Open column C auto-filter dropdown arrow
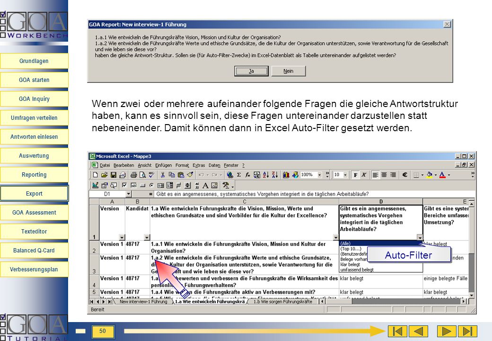The width and height of the screenshot is (492, 341). pos(336,237)
